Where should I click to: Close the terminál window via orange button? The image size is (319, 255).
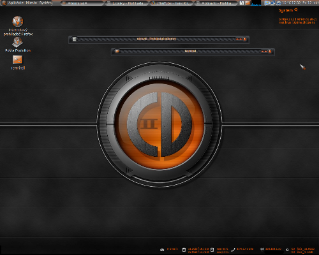click(x=270, y=52)
